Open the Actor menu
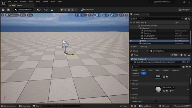The height and width of the screenshot is (108, 192). (53, 1)
